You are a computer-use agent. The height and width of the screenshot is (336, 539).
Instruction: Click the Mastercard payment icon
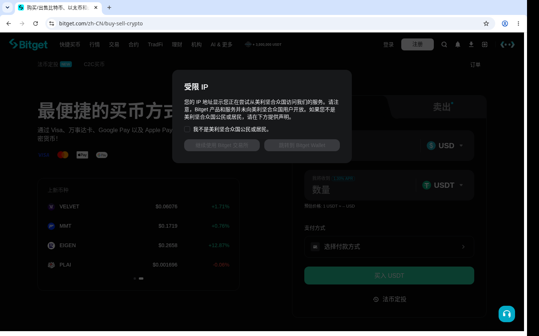pos(63,155)
